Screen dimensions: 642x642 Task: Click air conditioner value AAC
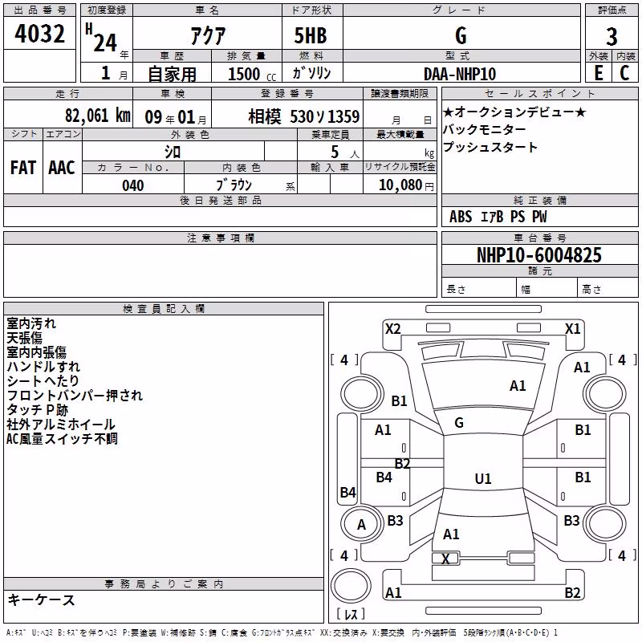pyautogui.click(x=62, y=168)
